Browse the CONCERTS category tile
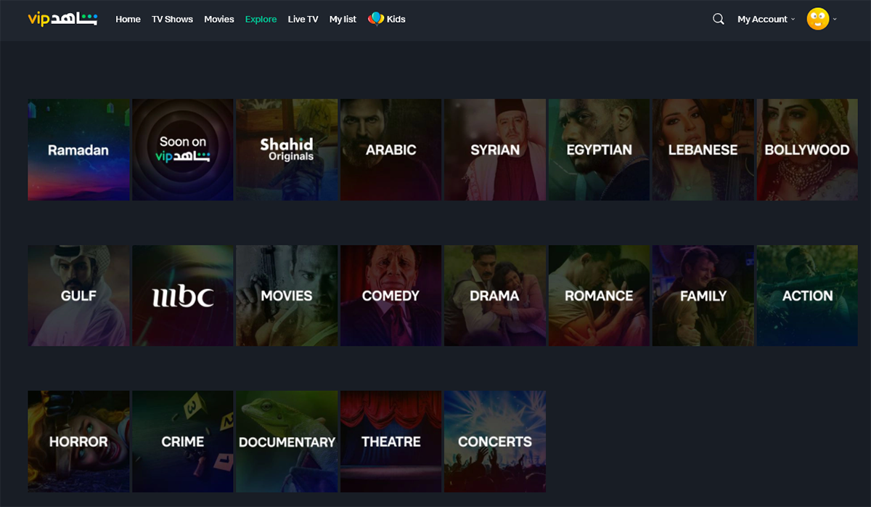 tap(495, 442)
